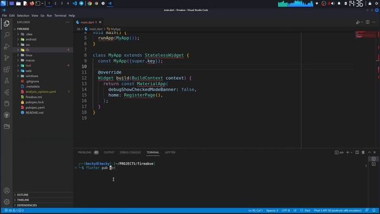This screenshot has height=214, width=380.
Task: Click the Pixel 5 API 30 device selector
Action: 338,210
